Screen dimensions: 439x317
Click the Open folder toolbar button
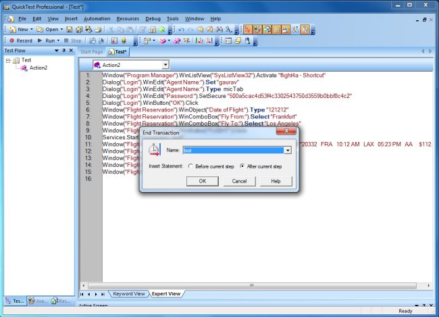(x=47, y=30)
